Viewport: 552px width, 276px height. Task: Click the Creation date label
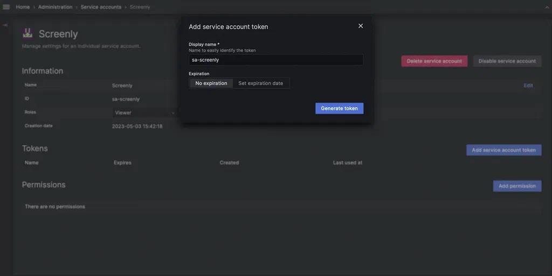pyautogui.click(x=38, y=126)
